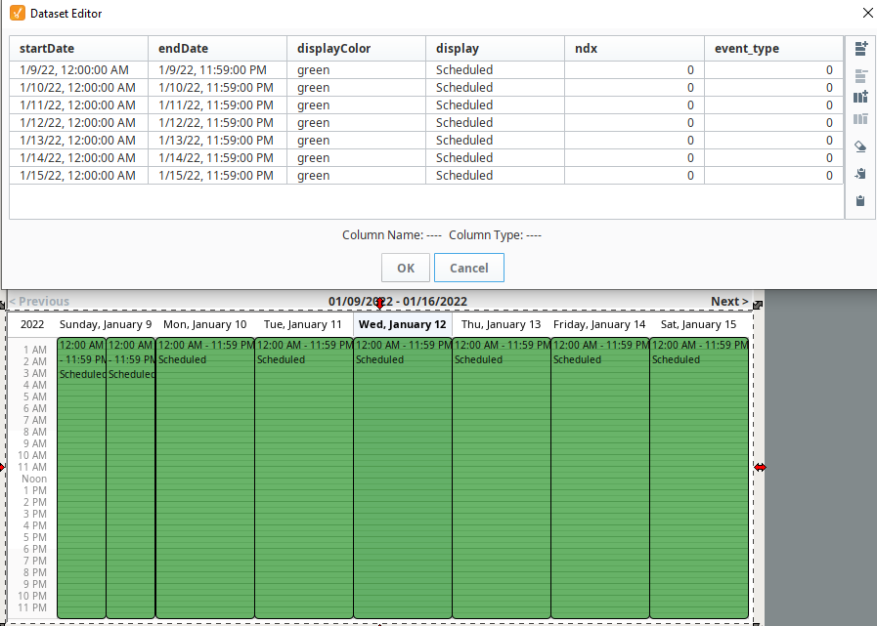Select startDate cell 1/9/22, 12:00:00 AM
Screen dimensions: 877x626
(x=79, y=70)
